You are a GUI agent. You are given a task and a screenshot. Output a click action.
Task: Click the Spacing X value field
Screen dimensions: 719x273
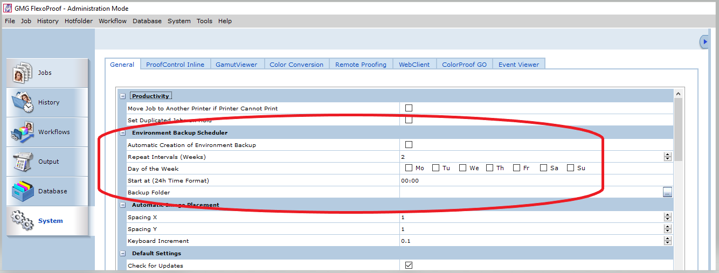531,217
